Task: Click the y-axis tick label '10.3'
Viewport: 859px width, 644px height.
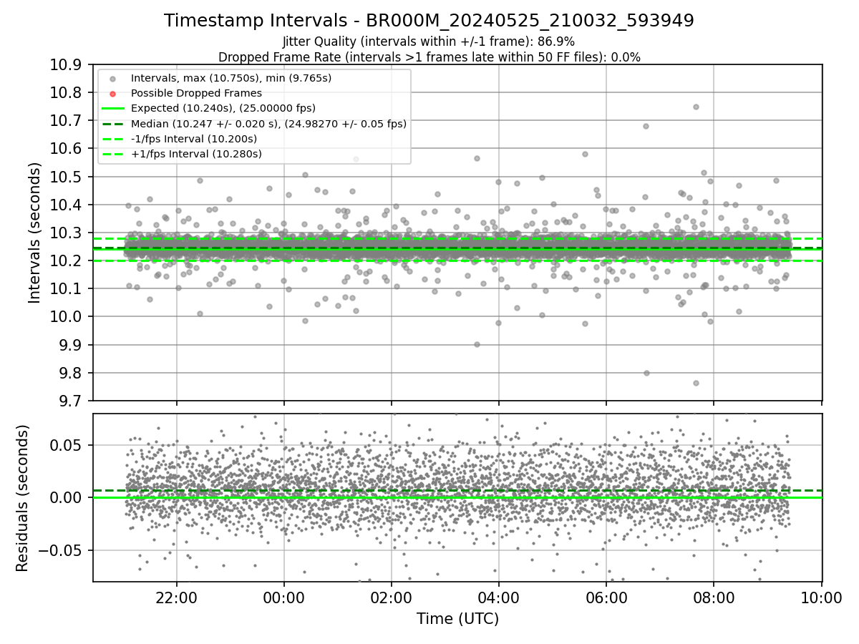Action: click(x=65, y=233)
